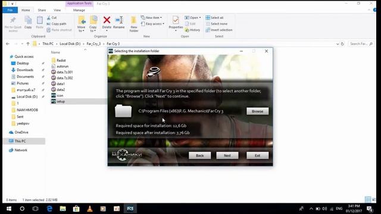Click Next in the installer dialog
The width and height of the screenshot is (381, 214).
click(227, 156)
